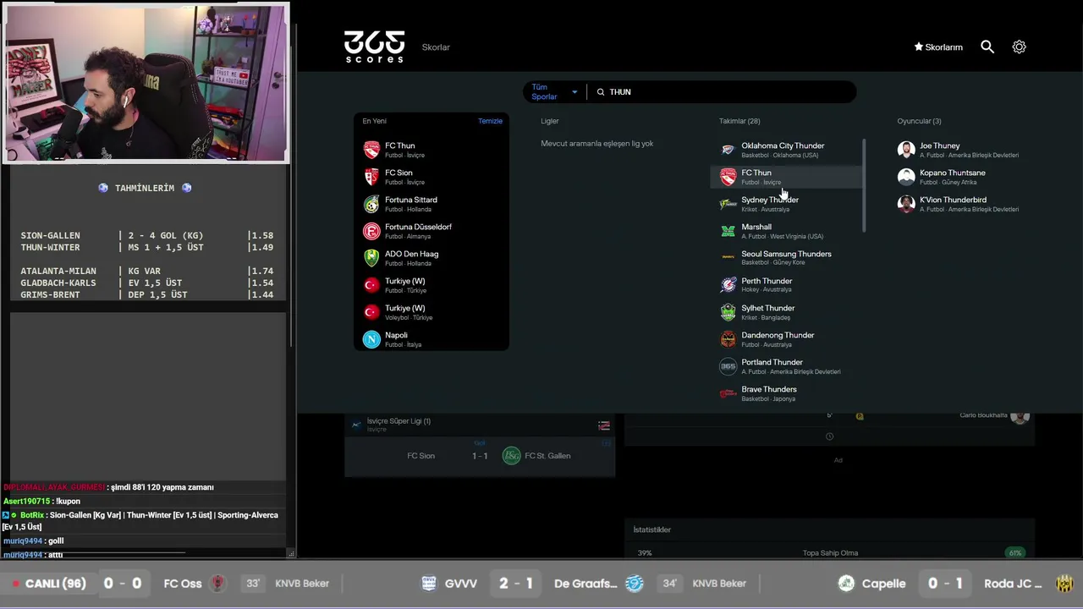Click FC St. Gallen crest icon
The image size is (1083, 609).
511,456
